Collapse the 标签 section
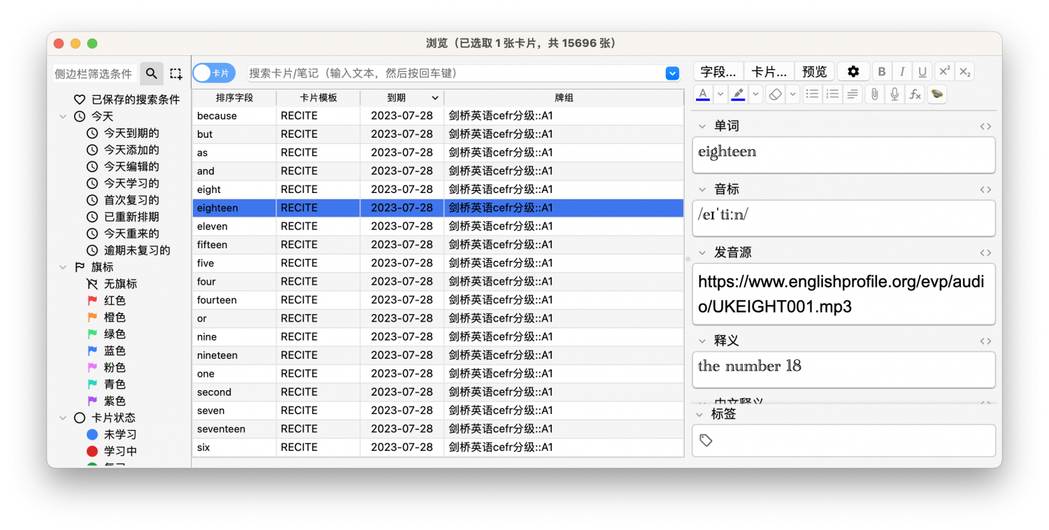Screen dimensions: 1049x530 pyautogui.click(x=699, y=414)
